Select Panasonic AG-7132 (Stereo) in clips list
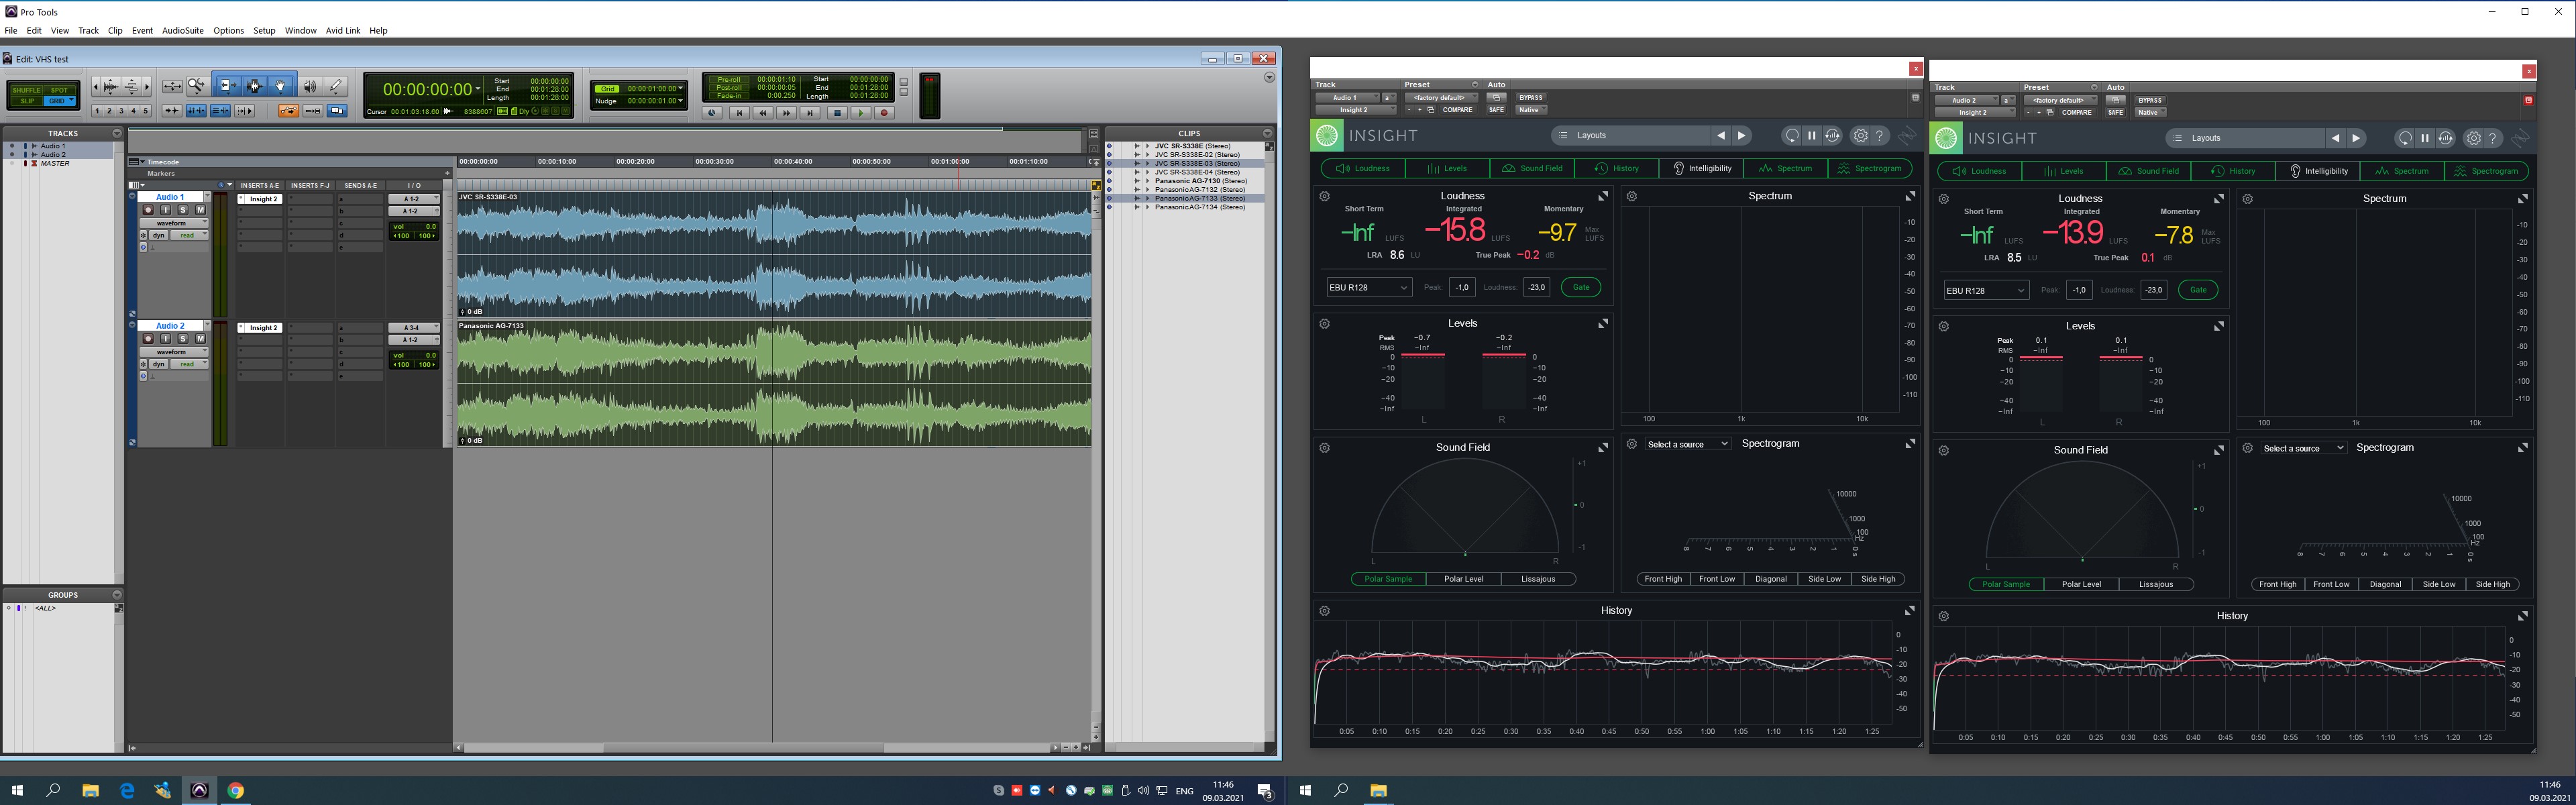2576x805 pixels. coord(1200,189)
